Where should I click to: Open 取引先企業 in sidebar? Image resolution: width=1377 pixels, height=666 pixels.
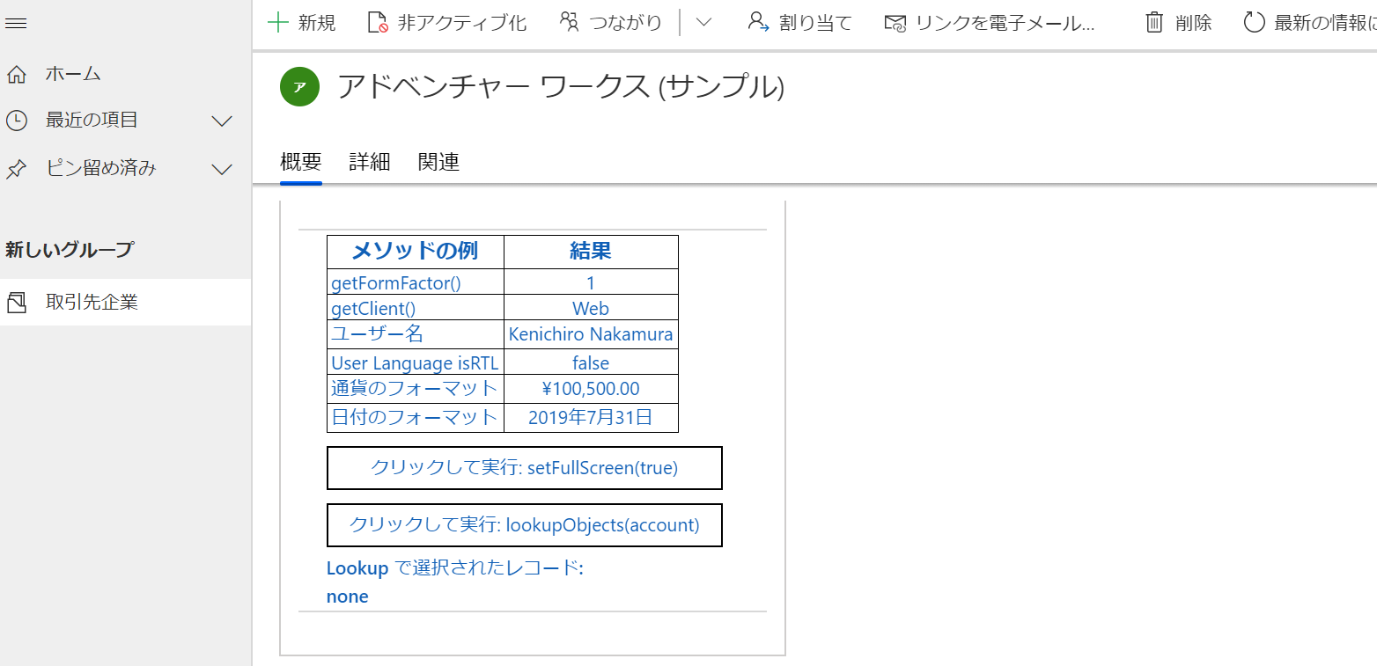125,303
